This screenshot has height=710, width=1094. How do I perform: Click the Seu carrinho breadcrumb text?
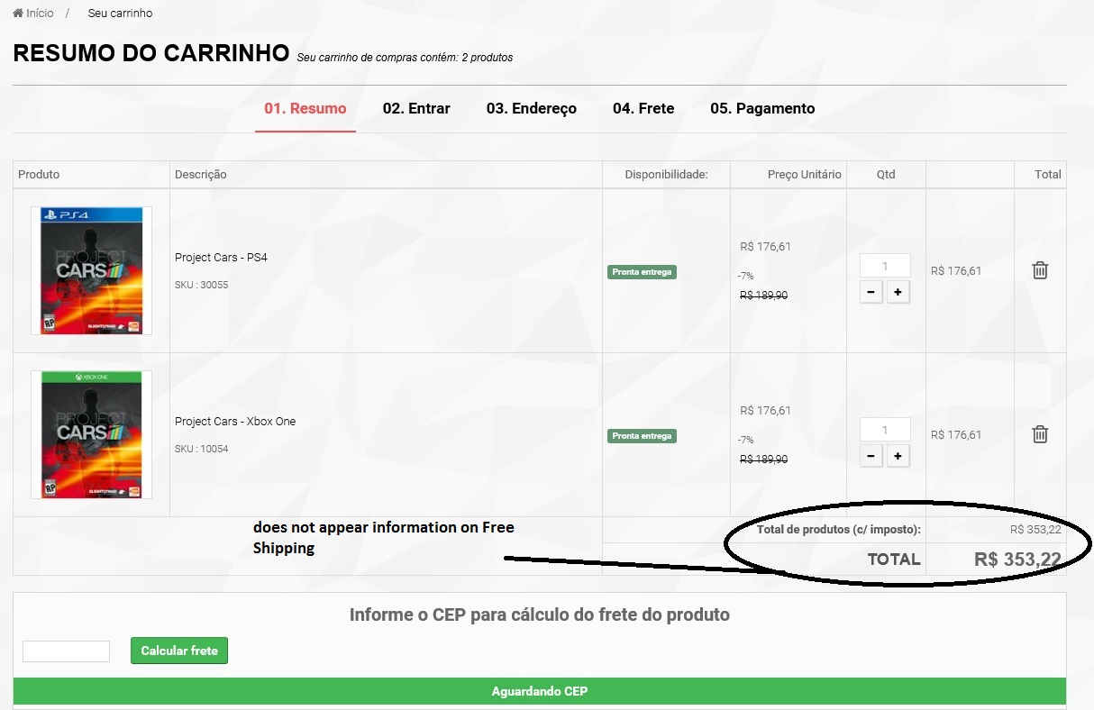(120, 14)
